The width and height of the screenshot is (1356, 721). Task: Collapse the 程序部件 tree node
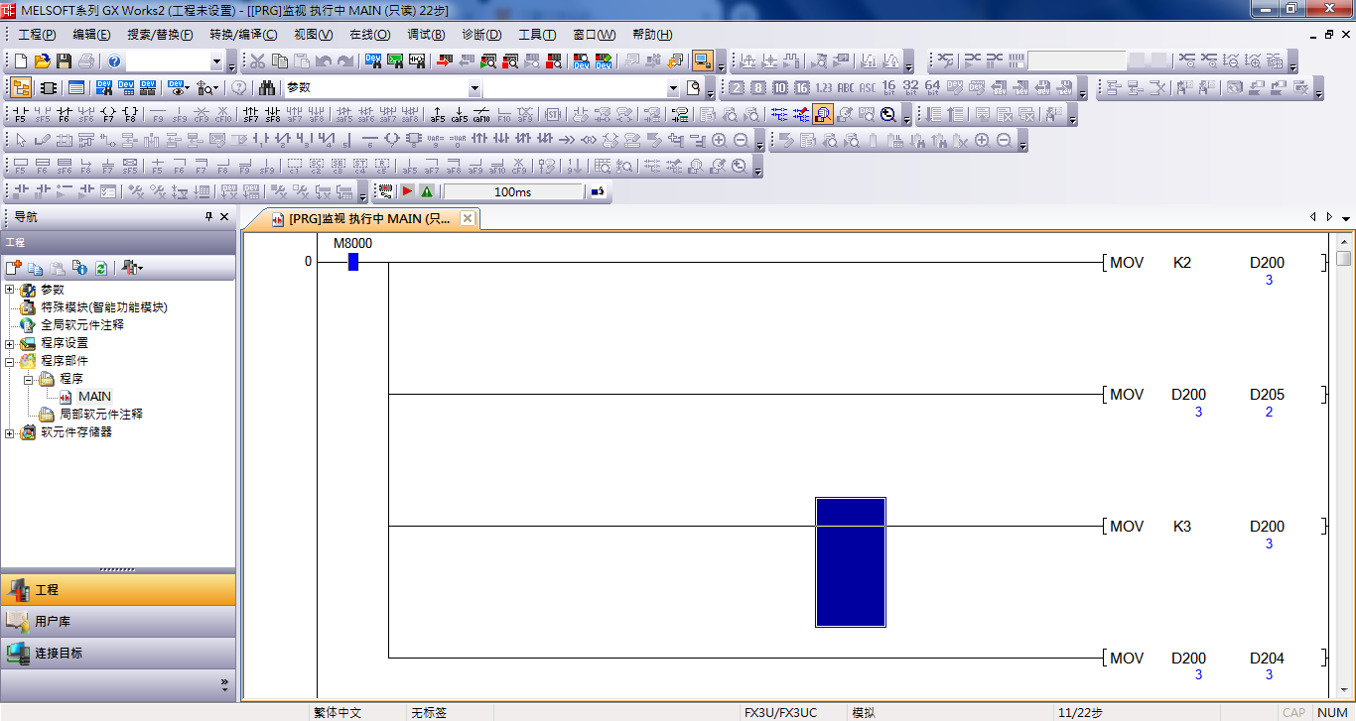pyautogui.click(x=10, y=361)
